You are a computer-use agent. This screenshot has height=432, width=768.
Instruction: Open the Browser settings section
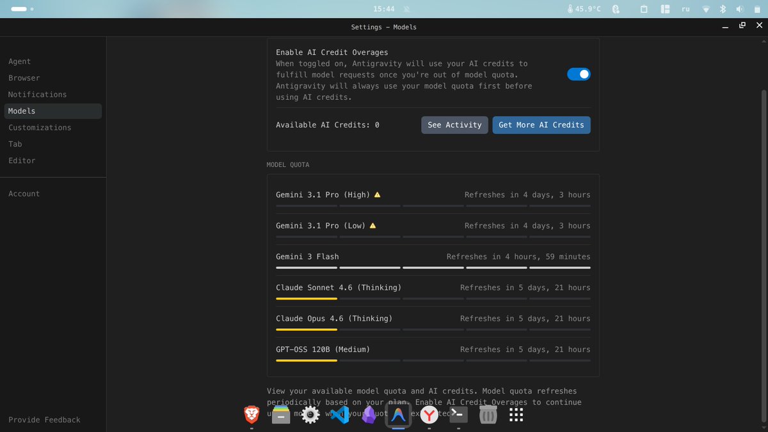click(x=24, y=78)
